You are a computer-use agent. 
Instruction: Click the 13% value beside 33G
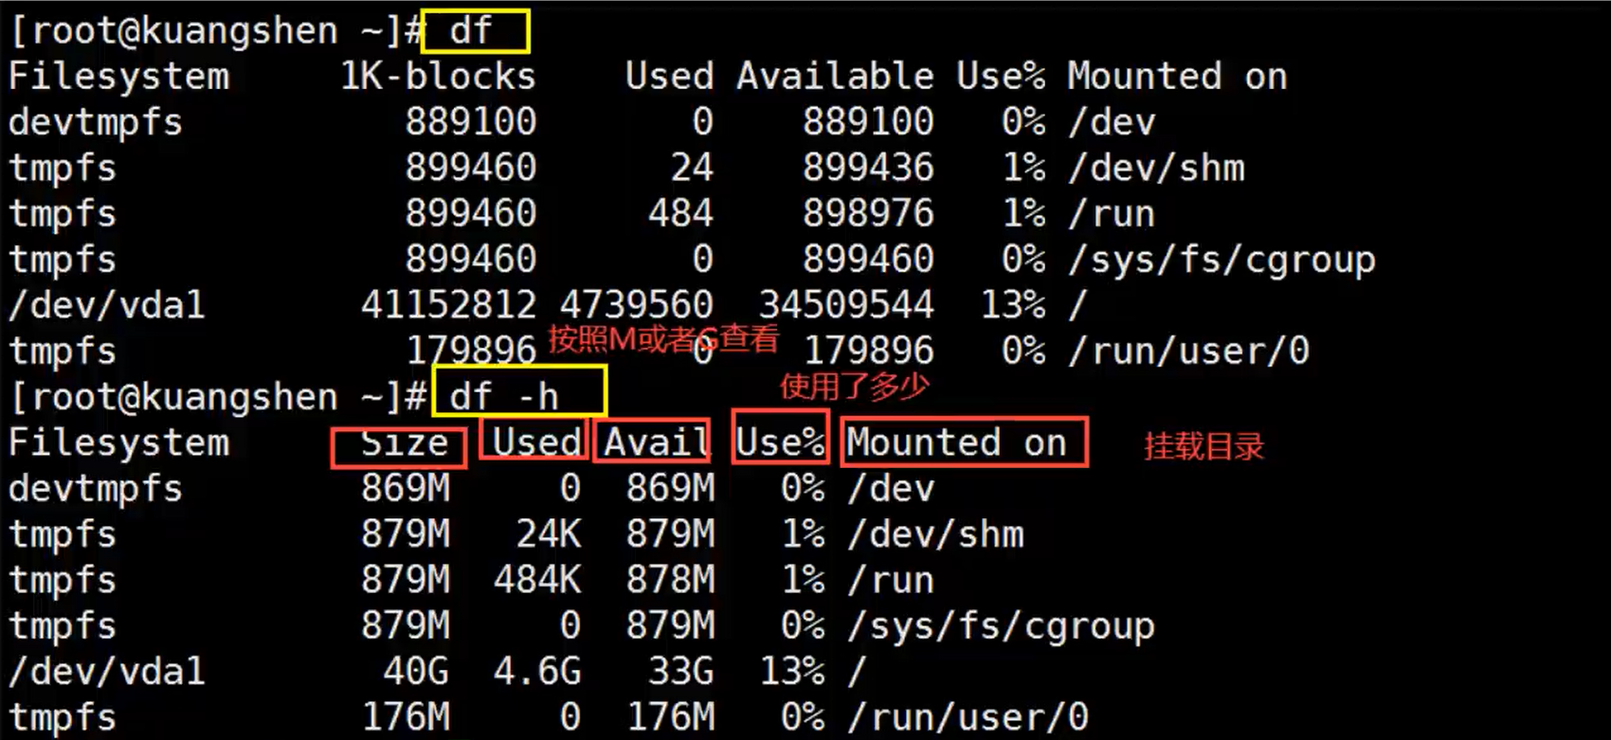792,672
